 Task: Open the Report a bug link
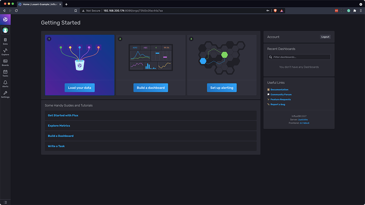coord(278,104)
